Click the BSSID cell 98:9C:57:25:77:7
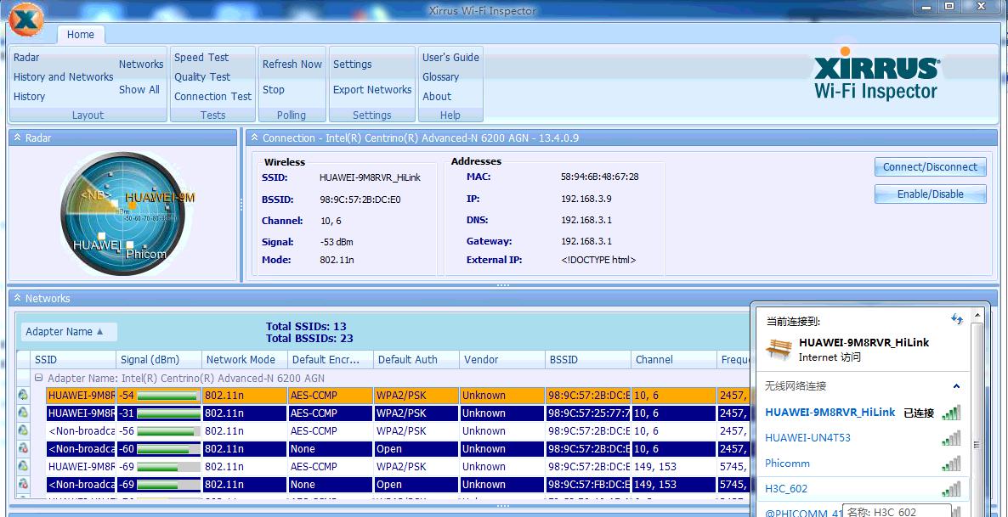 [x=588, y=413]
